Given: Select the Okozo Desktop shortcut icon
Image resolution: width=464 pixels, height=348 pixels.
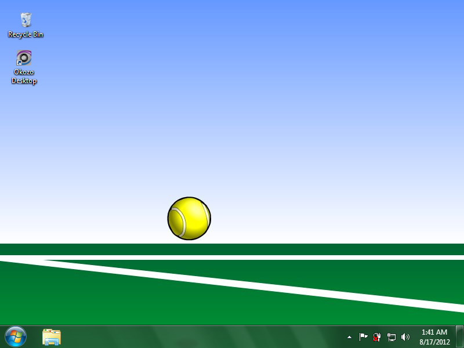Looking at the screenshot, I should (24, 58).
